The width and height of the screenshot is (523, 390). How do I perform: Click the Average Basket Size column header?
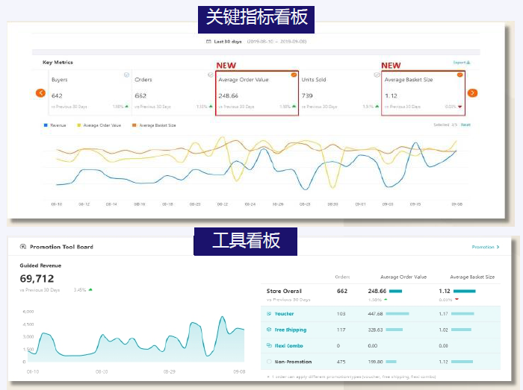point(472,277)
